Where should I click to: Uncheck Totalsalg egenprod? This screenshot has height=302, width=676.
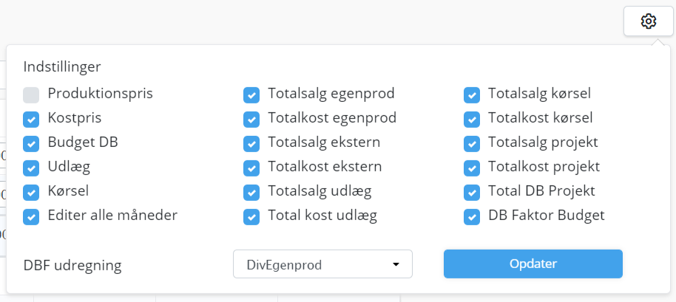[251, 95]
